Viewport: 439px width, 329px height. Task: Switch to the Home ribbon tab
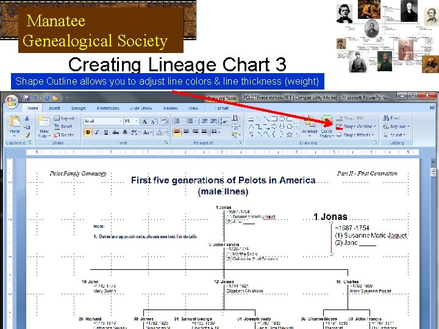click(32, 108)
